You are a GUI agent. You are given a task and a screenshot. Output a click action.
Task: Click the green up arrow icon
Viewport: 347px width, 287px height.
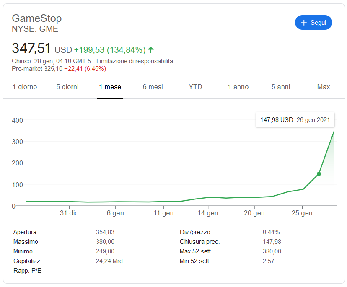click(151, 50)
